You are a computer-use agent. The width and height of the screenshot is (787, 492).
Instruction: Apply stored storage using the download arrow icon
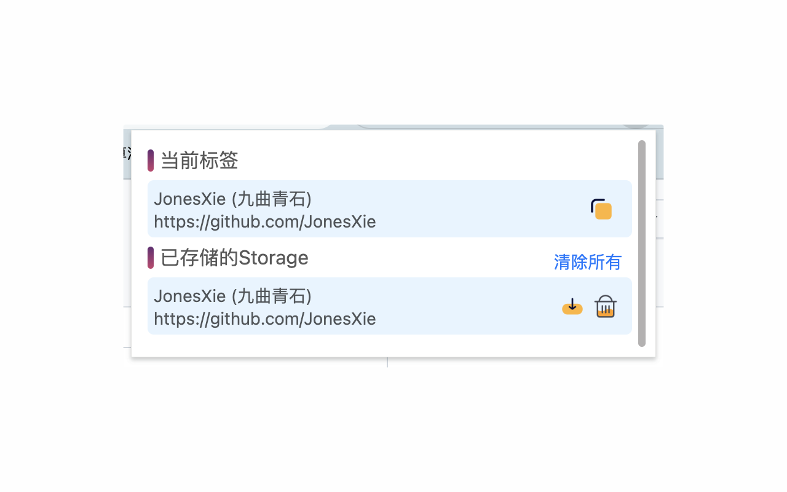(x=572, y=306)
